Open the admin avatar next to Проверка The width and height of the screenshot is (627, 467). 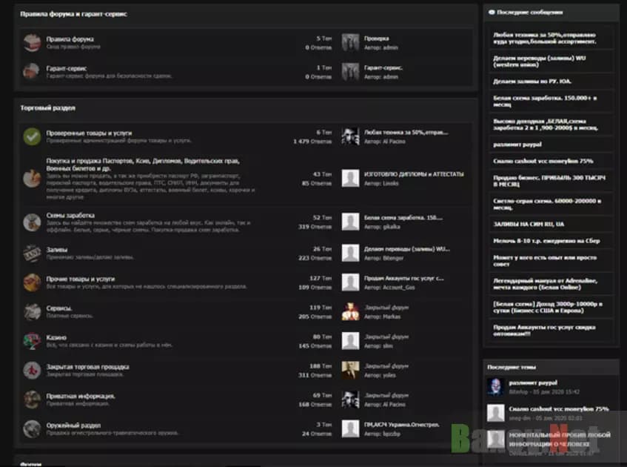click(350, 42)
